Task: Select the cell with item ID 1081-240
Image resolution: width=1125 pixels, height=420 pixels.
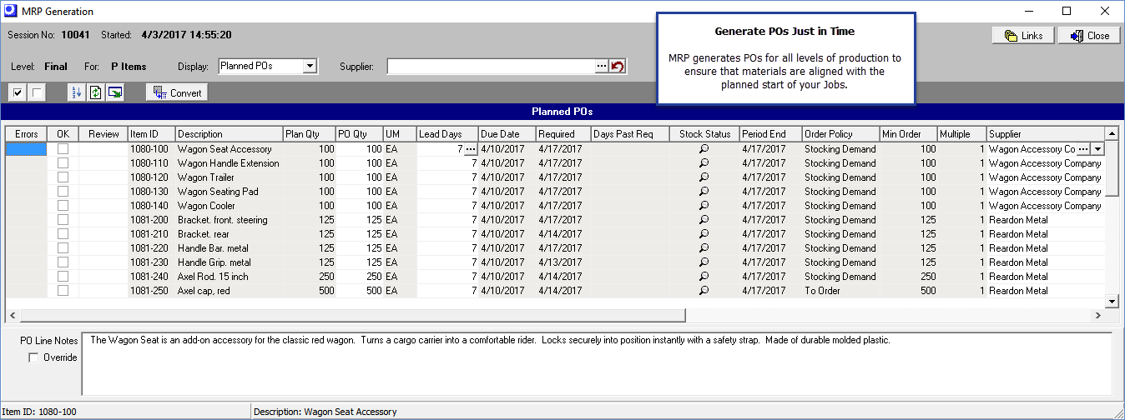Action: (151, 277)
